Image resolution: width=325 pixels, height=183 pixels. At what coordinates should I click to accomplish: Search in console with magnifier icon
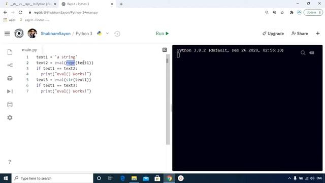click(303, 53)
